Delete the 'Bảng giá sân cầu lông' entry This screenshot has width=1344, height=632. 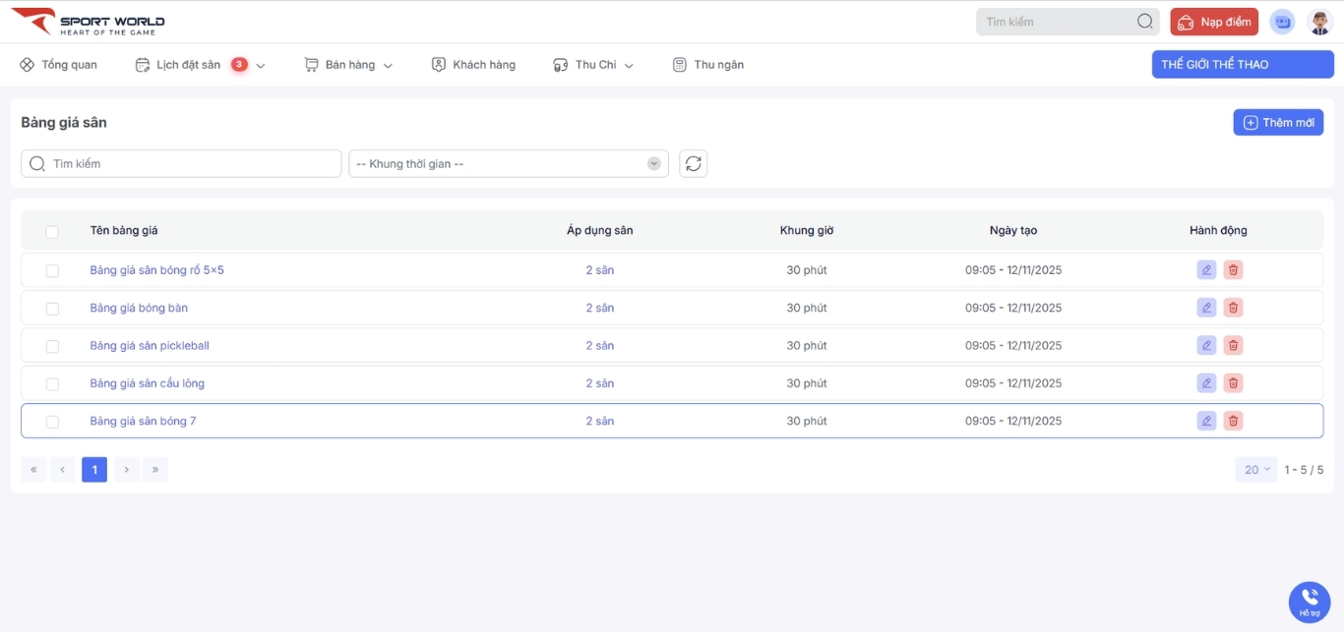1233,383
